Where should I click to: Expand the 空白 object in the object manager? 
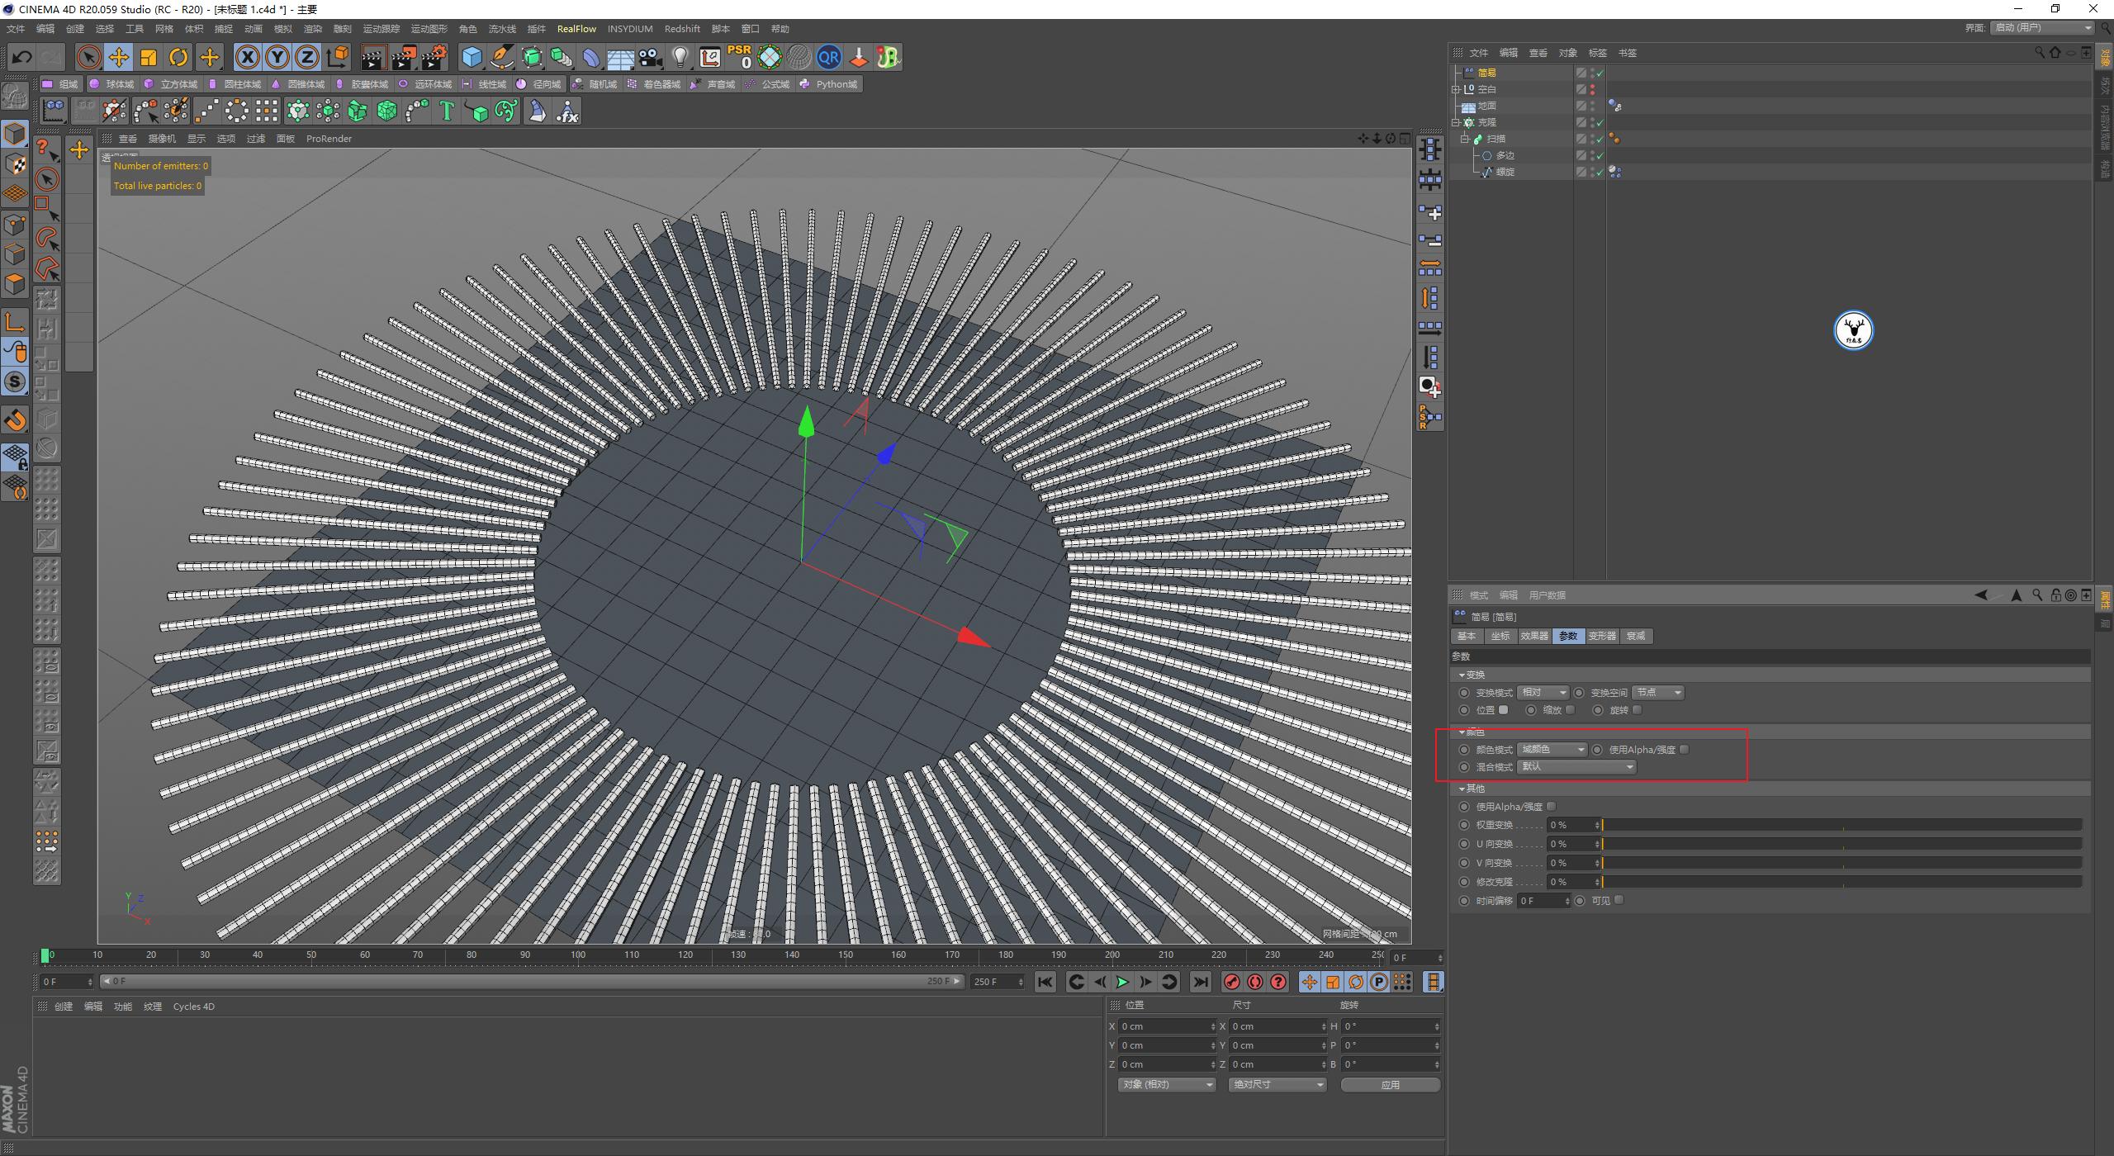tap(1456, 89)
